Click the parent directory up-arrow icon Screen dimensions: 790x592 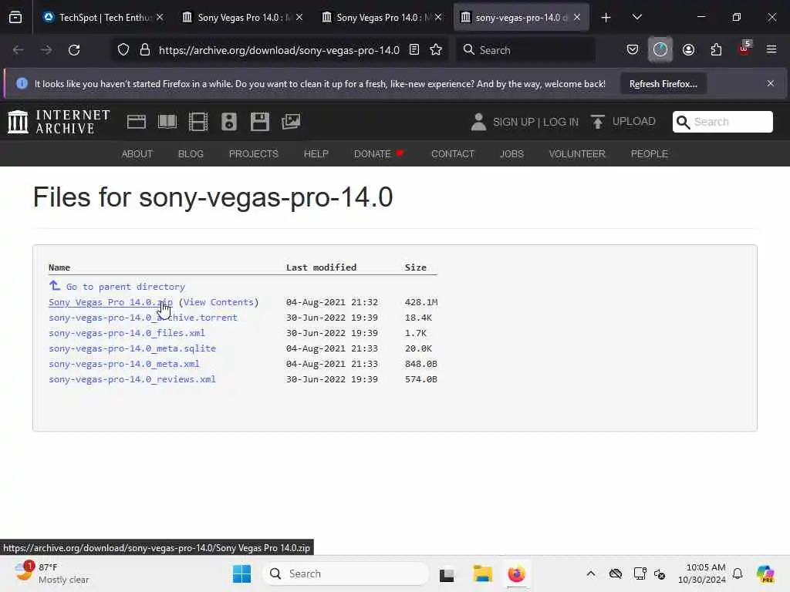click(55, 286)
